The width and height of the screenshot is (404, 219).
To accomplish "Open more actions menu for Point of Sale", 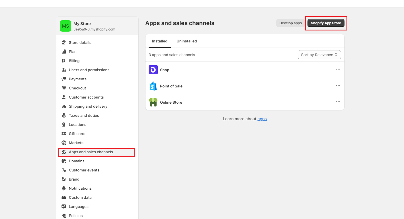I will point(338,85).
